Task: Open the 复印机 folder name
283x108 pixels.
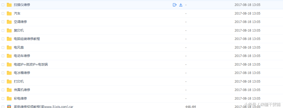Action: click(x=19, y=30)
